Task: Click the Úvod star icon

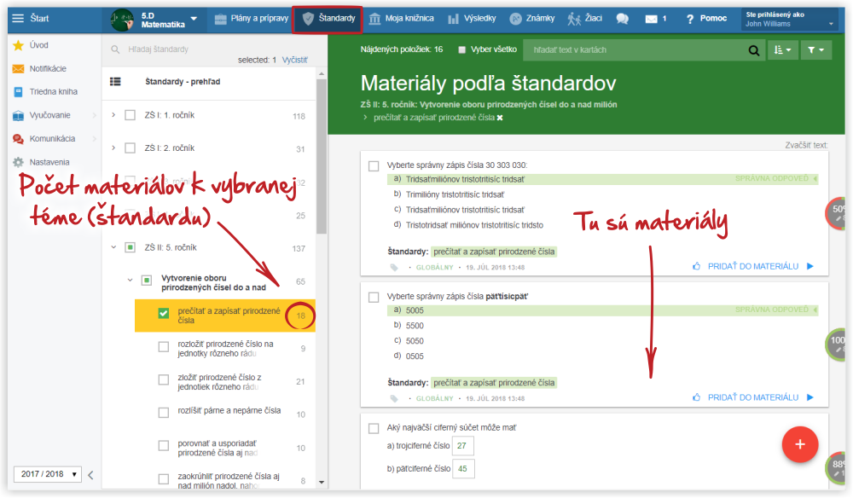Action: 19,45
